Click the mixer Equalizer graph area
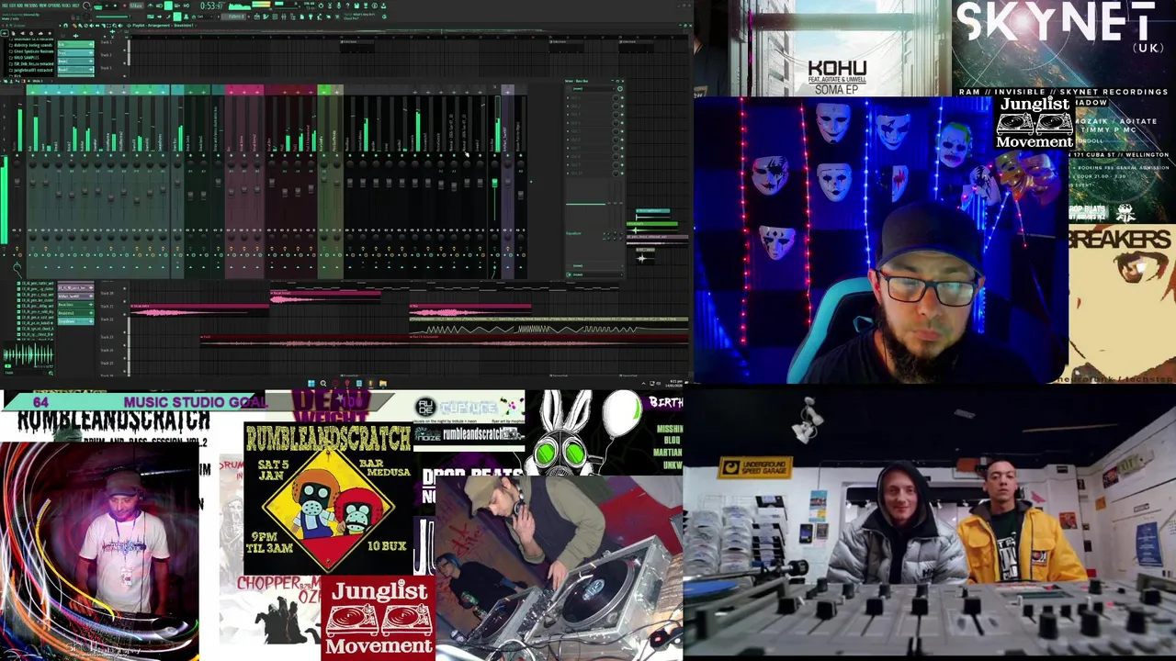 click(x=585, y=204)
